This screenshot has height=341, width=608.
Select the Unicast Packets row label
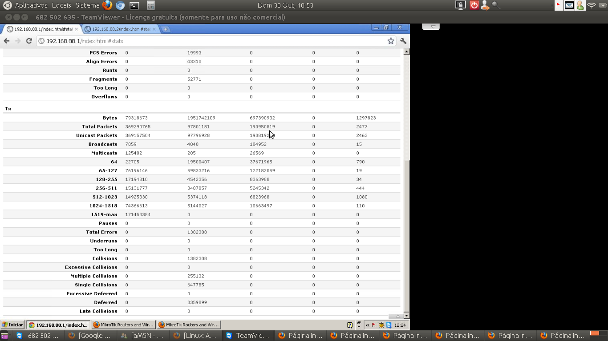pos(97,135)
